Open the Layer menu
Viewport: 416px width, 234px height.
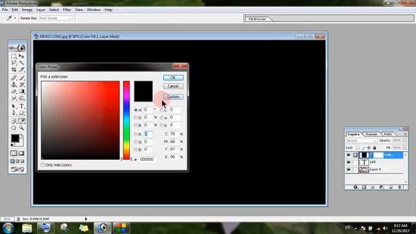(40, 10)
